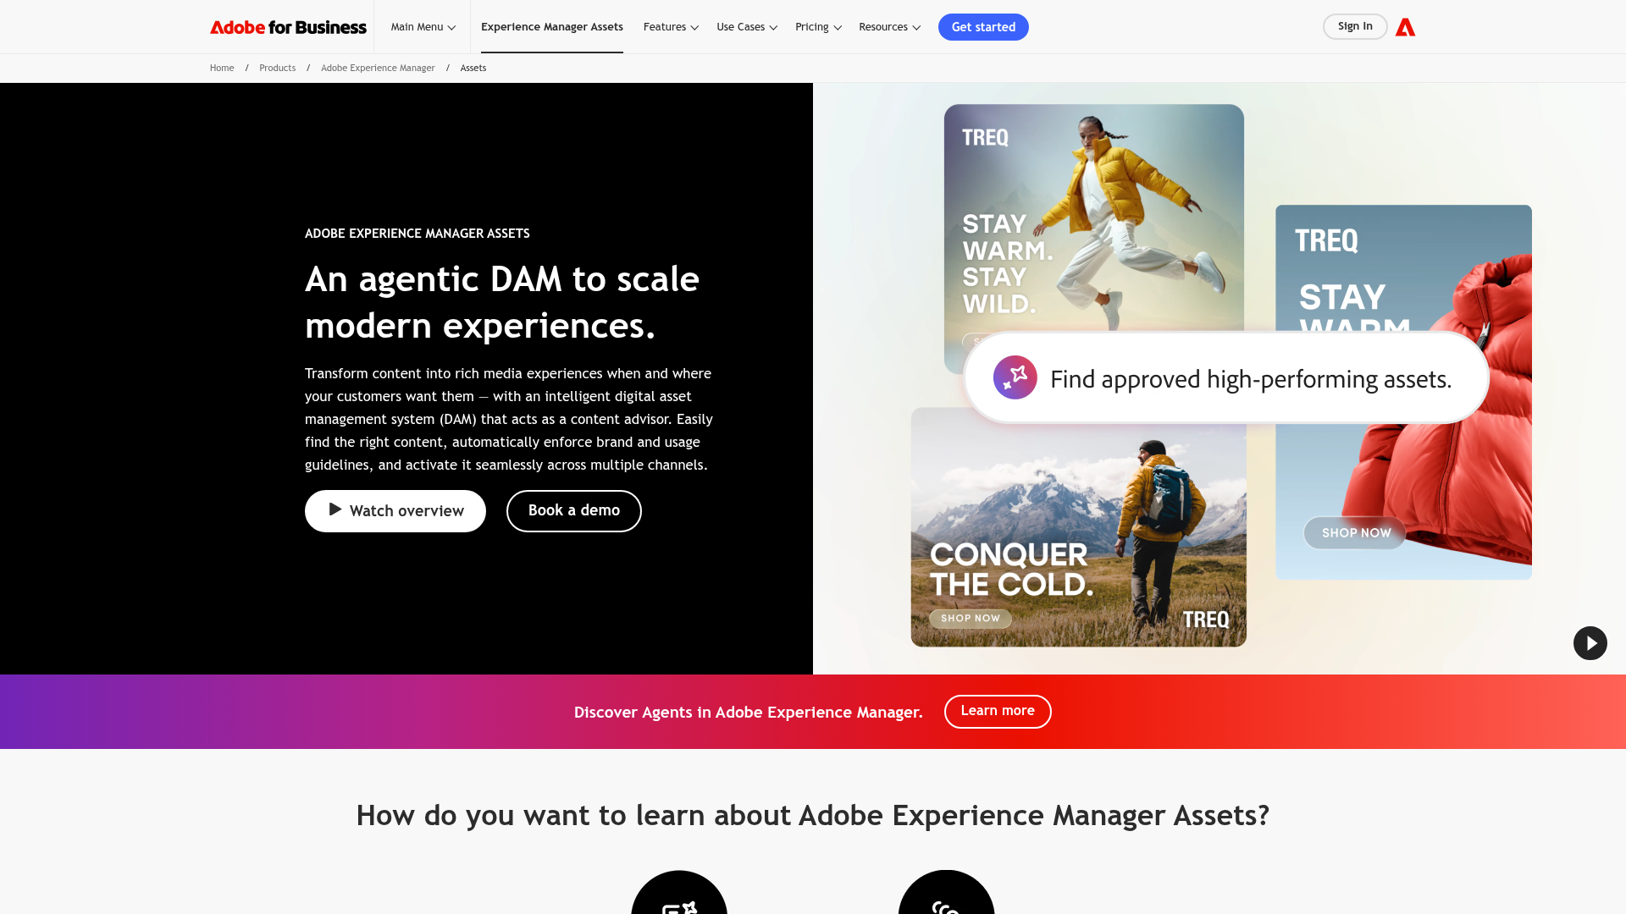The width and height of the screenshot is (1626, 914).
Task: Click the sparkle AI icon in prompt bar
Action: pyautogui.click(x=1015, y=377)
